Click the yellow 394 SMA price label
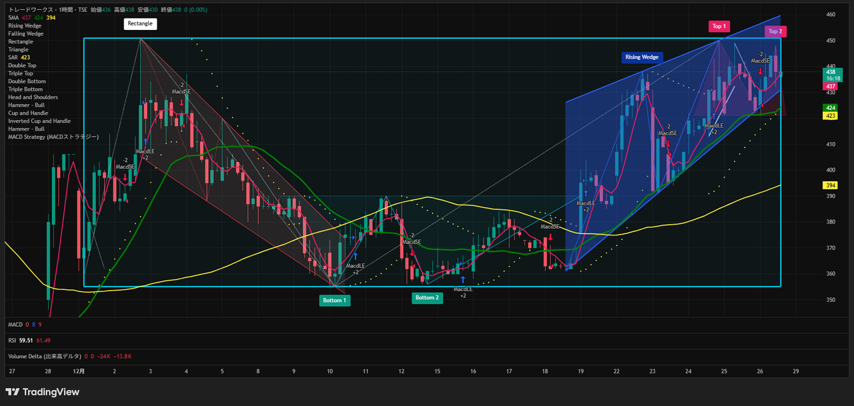This screenshot has height=406, width=854. point(831,185)
